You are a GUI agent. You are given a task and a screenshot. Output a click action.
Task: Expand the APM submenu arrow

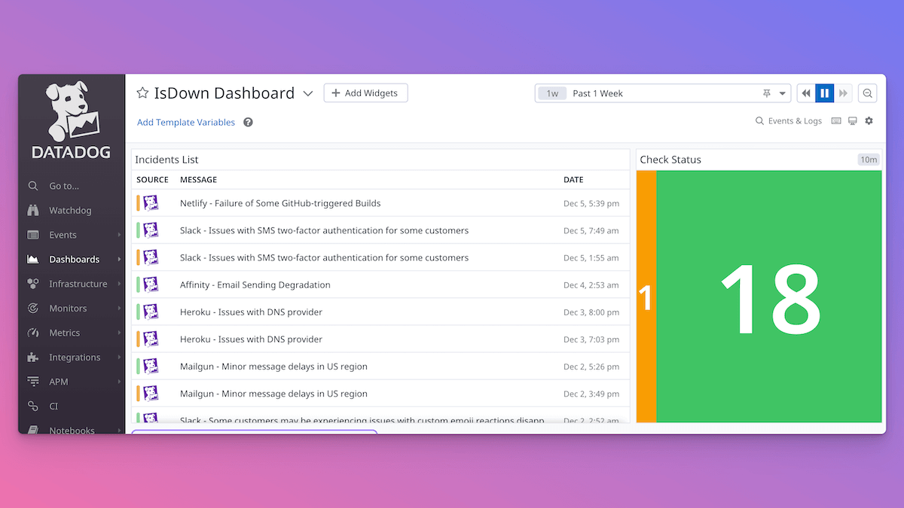119,382
